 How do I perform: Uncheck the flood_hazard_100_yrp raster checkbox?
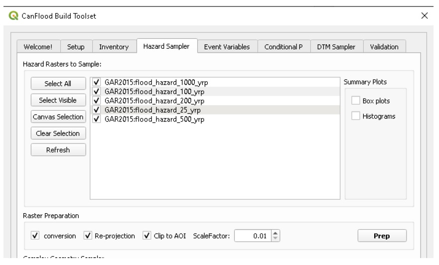97,92
